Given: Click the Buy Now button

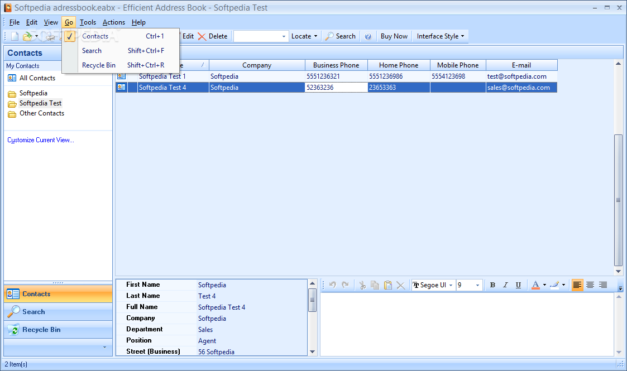Looking at the screenshot, I should click(394, 36).
